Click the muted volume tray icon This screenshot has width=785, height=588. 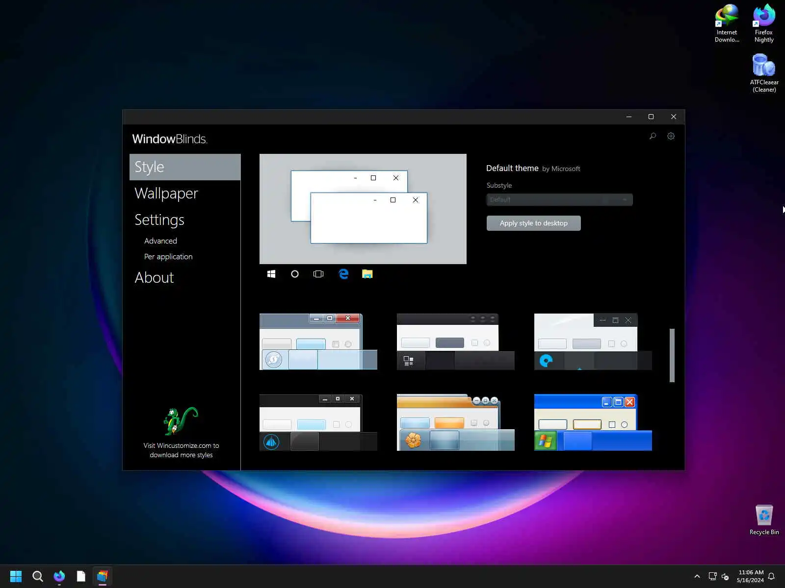click(x=725, y=576)
